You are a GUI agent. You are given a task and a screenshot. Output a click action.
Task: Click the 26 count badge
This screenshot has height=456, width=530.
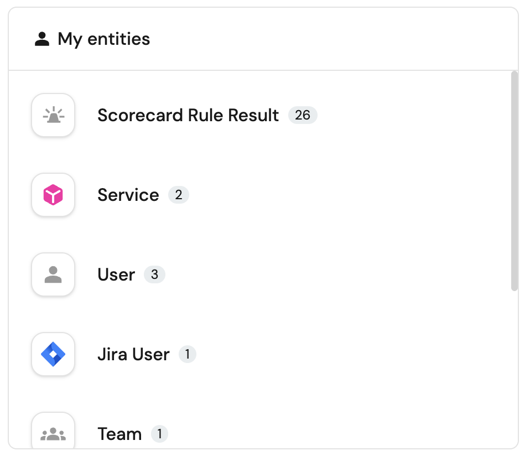tap(303, 115)
